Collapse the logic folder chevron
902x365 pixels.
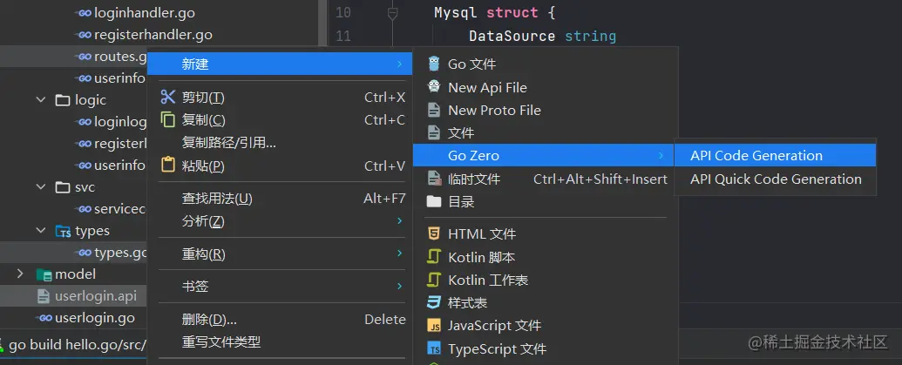point(41,100)
